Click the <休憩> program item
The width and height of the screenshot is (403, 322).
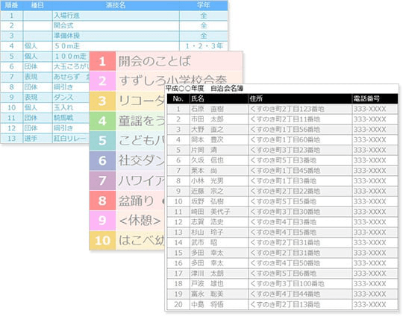140,221
